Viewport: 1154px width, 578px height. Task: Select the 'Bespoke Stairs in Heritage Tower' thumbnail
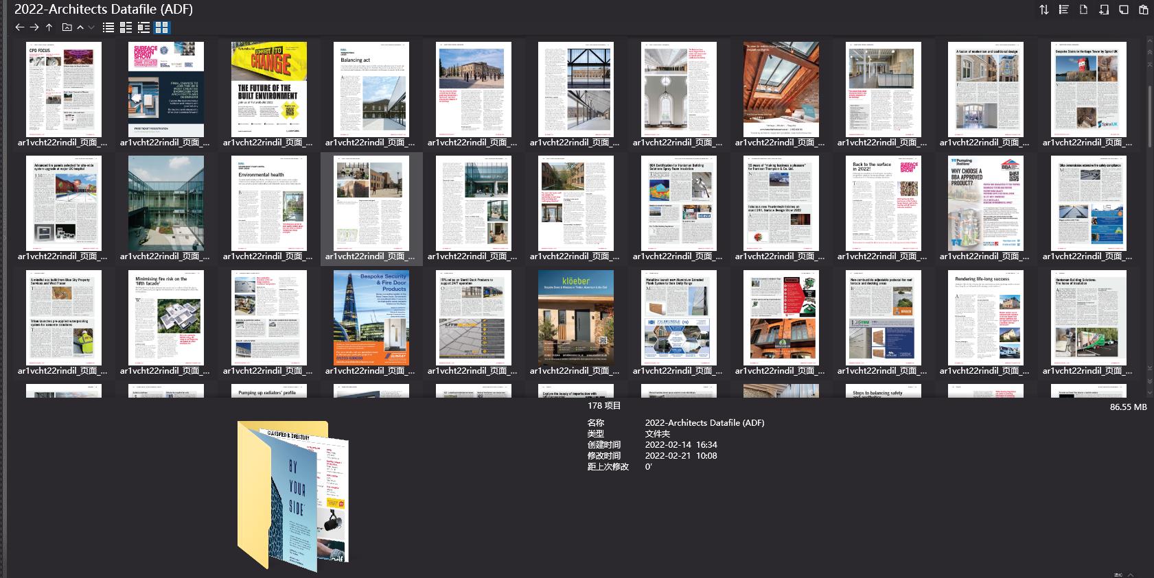[1089, 89]
